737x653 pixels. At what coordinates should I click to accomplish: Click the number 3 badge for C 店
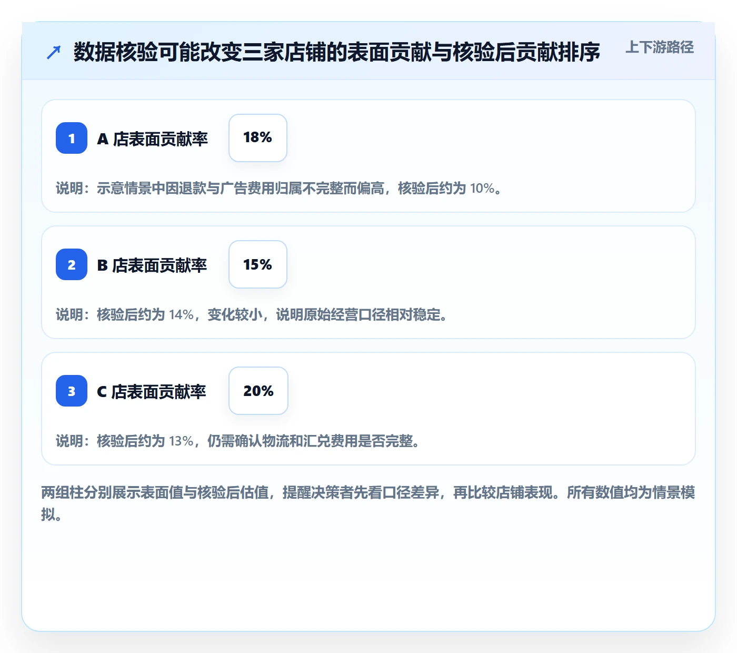[x=72, y=391]
